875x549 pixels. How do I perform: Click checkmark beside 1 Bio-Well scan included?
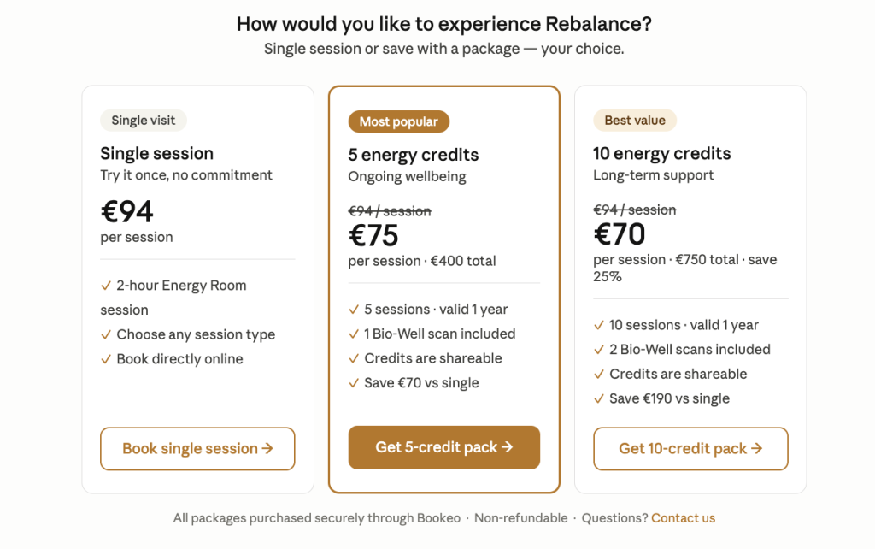[354, 334]
